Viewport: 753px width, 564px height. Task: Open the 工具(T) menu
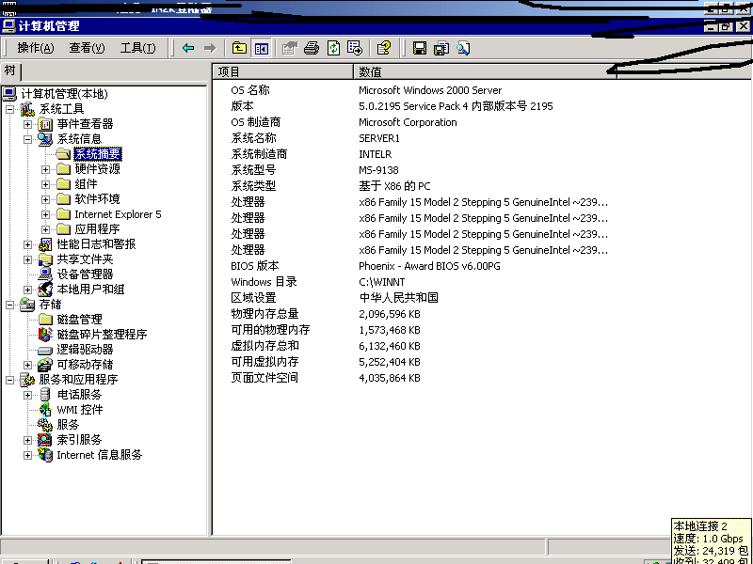click(137, 48)
